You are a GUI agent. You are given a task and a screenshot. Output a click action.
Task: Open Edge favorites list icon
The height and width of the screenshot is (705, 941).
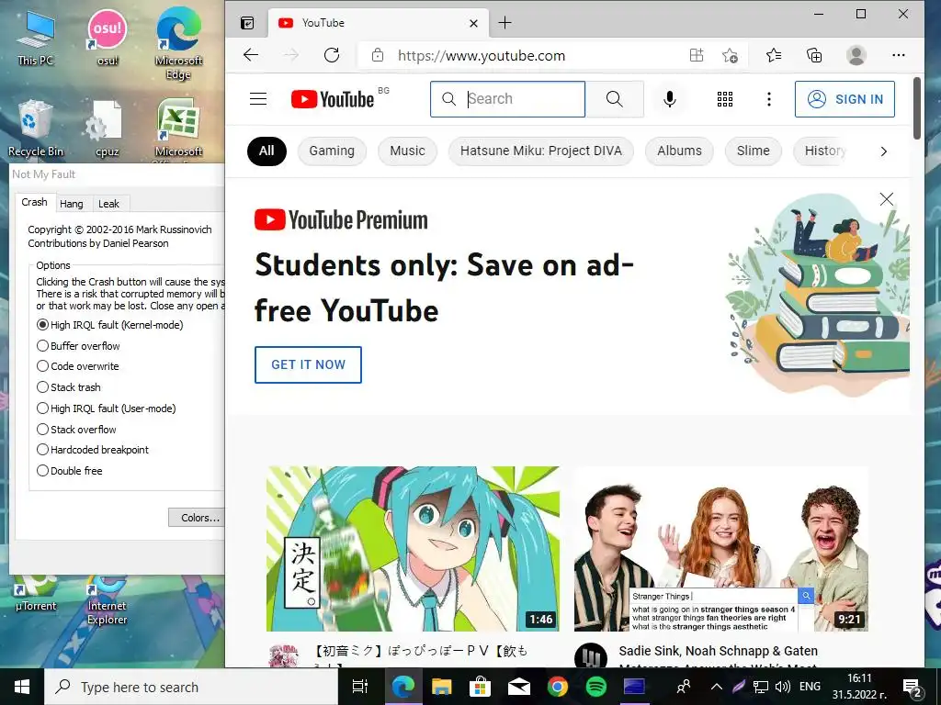tap(774, 55)
